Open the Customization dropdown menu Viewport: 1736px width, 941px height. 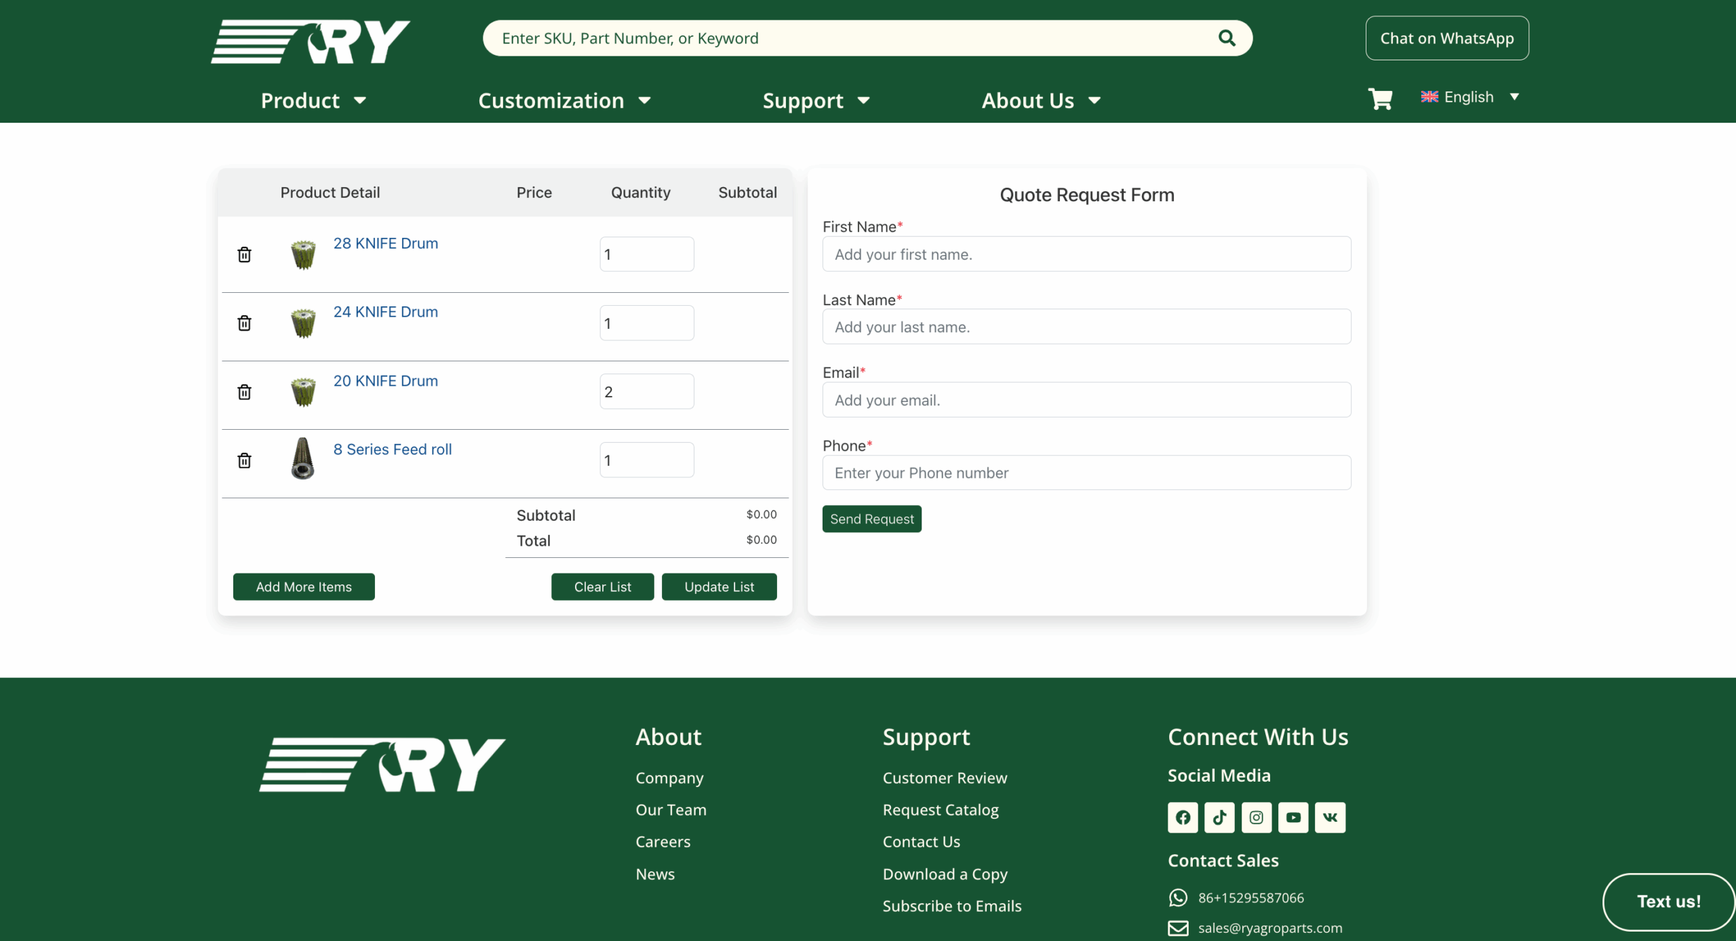(564, 100)
